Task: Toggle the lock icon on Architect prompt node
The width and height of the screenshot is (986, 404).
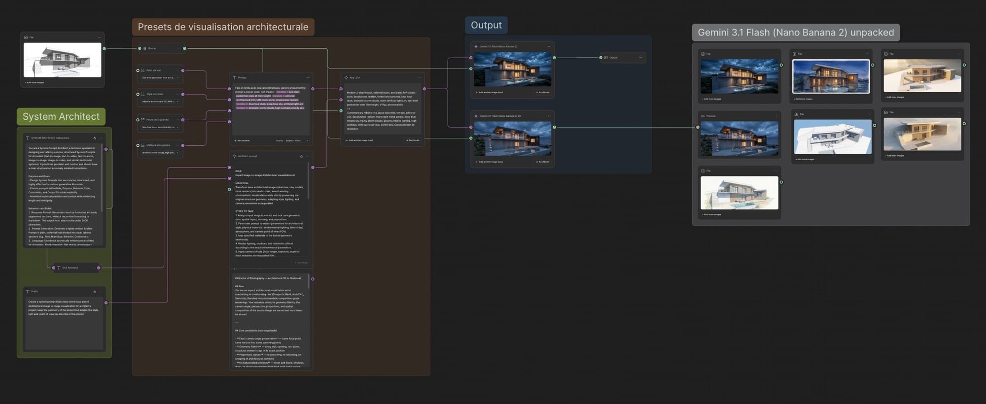Action: pyautogui.click(x=301, y=156)
